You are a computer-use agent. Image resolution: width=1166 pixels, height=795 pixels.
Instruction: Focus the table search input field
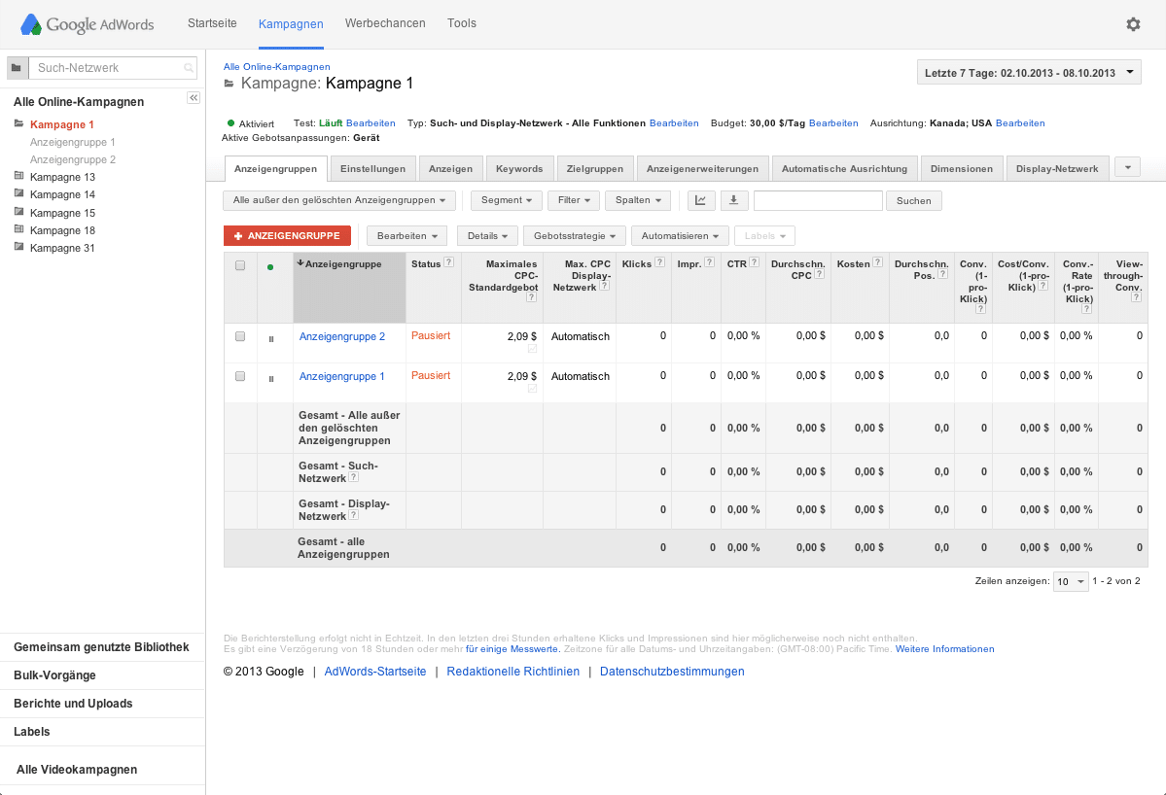pyautogui.click(x=818, y=200)
